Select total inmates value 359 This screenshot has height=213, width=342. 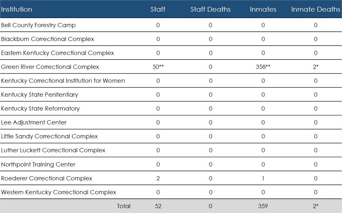coord(263,206)
